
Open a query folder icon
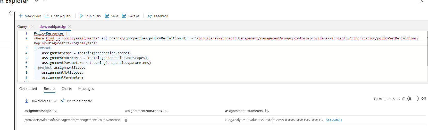47,16
